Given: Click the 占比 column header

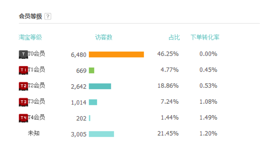Looking at the screenshot, I should [x=174, y=37].
